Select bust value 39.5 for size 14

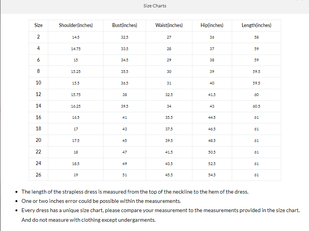124,106
